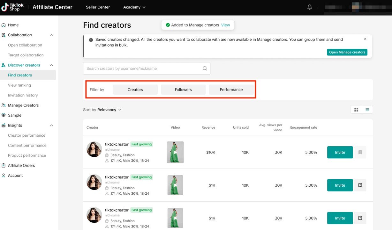Click View link in the toast

click(x=225, y=25)
